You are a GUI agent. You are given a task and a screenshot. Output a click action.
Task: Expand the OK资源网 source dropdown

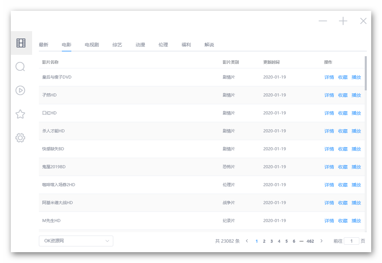[76, 241]
